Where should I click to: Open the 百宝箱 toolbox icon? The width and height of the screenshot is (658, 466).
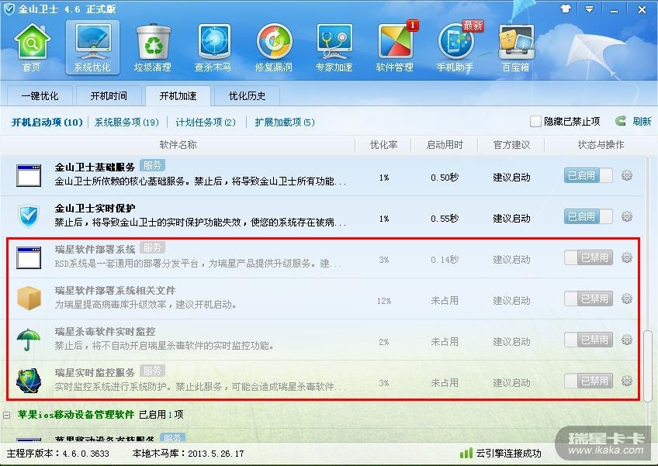tap(516, 47)
